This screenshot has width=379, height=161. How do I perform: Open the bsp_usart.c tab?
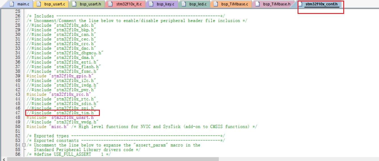coord(51,4)
